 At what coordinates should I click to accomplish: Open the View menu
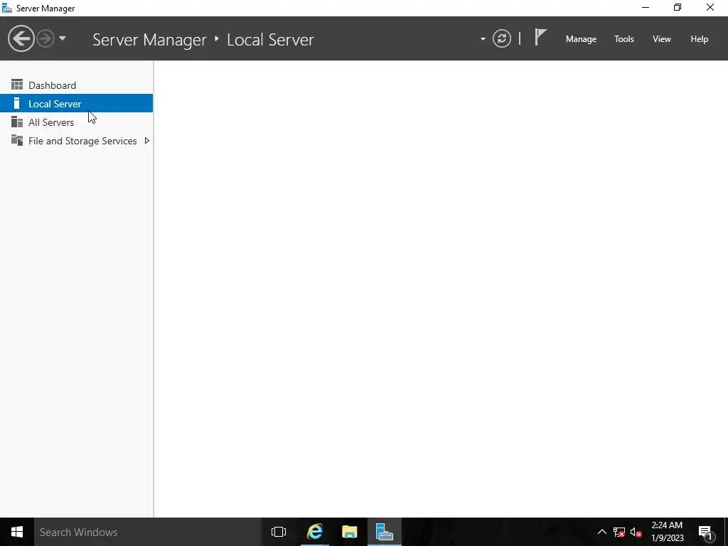tap(662, 39)
